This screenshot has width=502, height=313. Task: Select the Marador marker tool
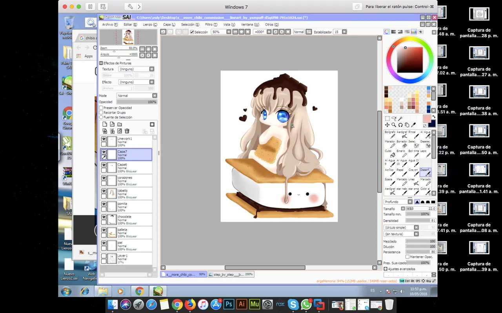coord(390,144)
